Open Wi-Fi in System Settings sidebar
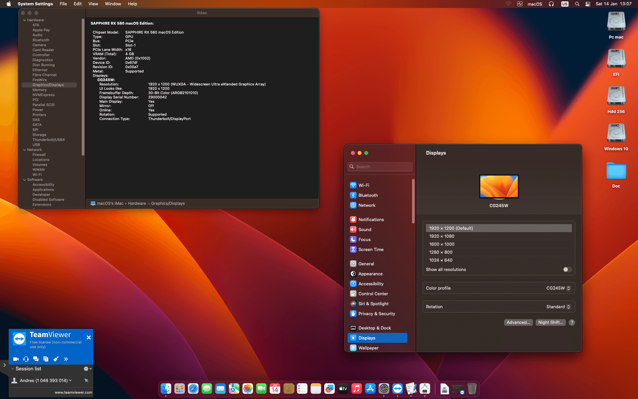This screenshot has width=638, height=399. pyautogui.click(x=377, y=185)
